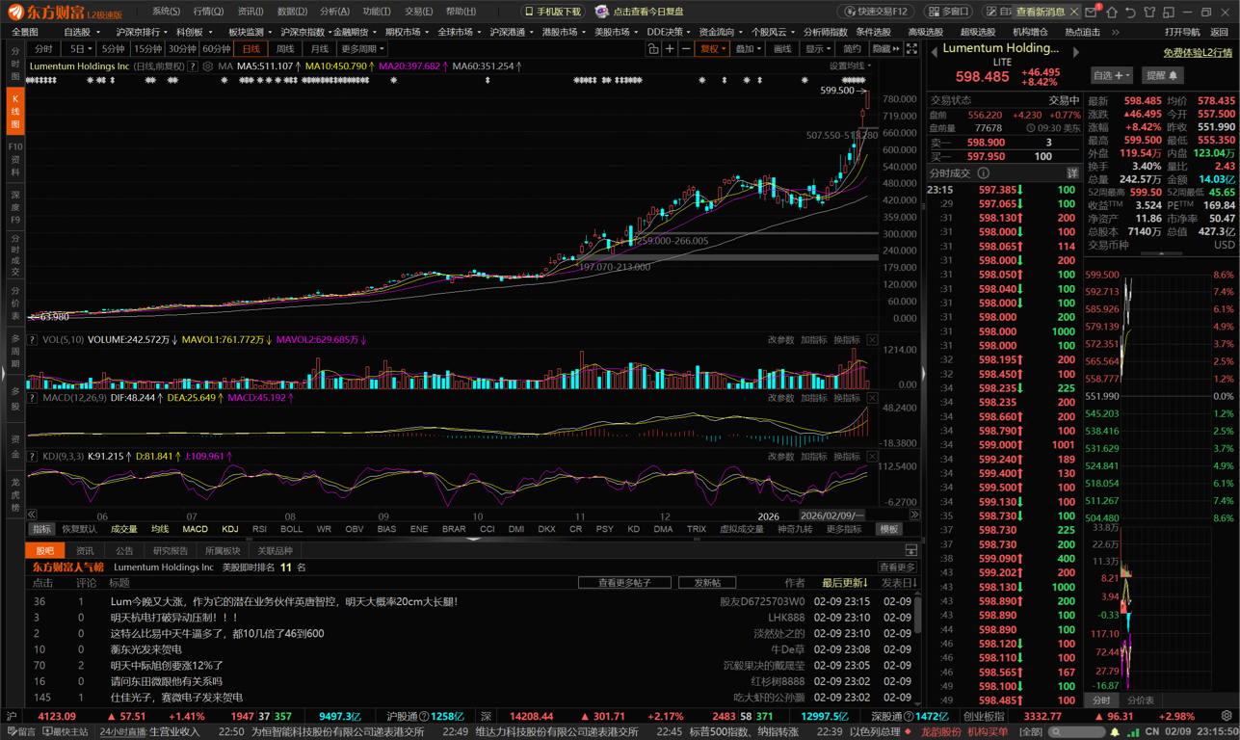The height and width of the screenshot is (740, 1240).
Task: Open 手机版下载 mobile download button
Action: click(553, 12)
